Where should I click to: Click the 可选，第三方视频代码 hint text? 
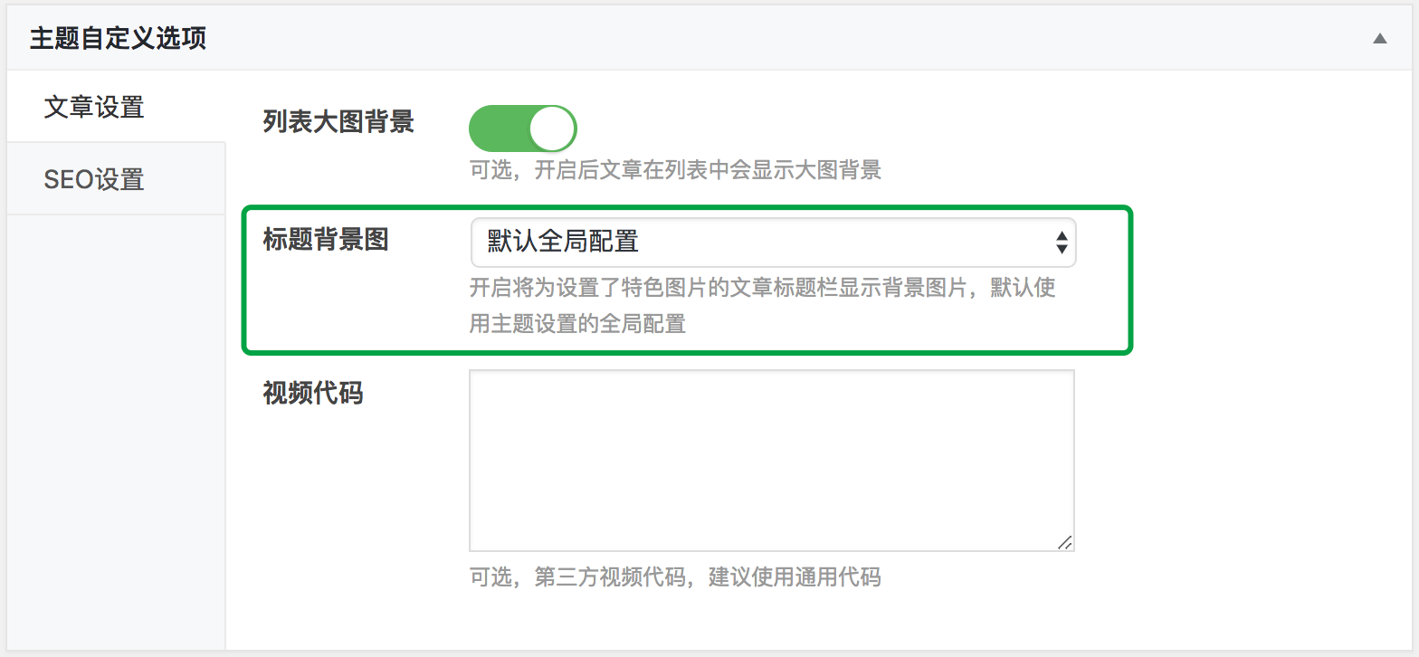pos(675,576)
